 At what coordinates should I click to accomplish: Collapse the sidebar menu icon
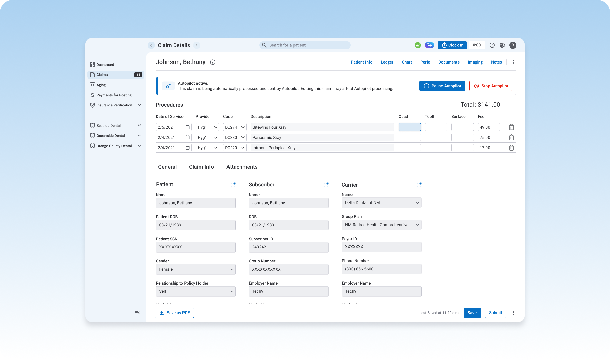click(x=137, y=313)
